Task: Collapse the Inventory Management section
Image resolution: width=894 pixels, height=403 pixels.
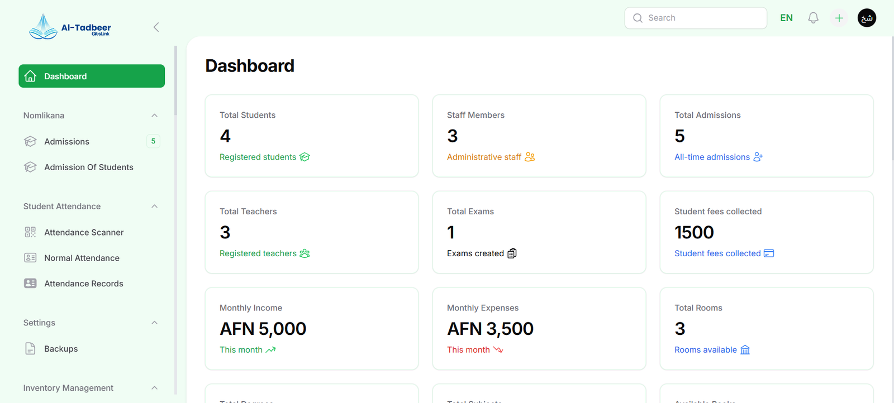Action: [154, 388]
